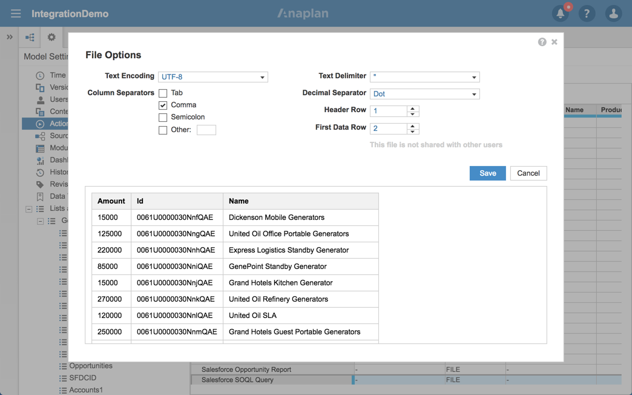Select the Dickenson Mobile Generators cell
The height and width of the screenshot is (395, 632).
point(301,217)
